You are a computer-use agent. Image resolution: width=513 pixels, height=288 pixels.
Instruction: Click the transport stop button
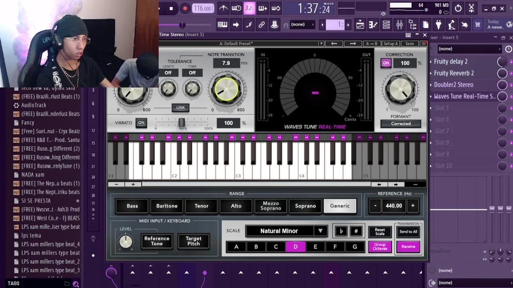pyautogui.click(x=171, y=8)
